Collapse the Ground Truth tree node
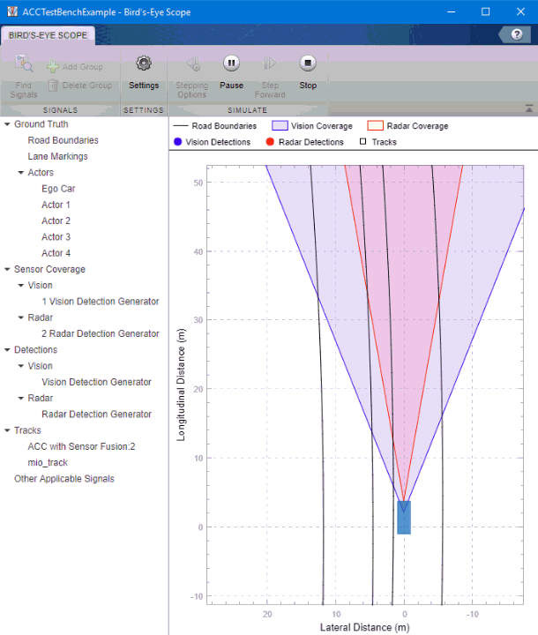 [x=7, y=124]
